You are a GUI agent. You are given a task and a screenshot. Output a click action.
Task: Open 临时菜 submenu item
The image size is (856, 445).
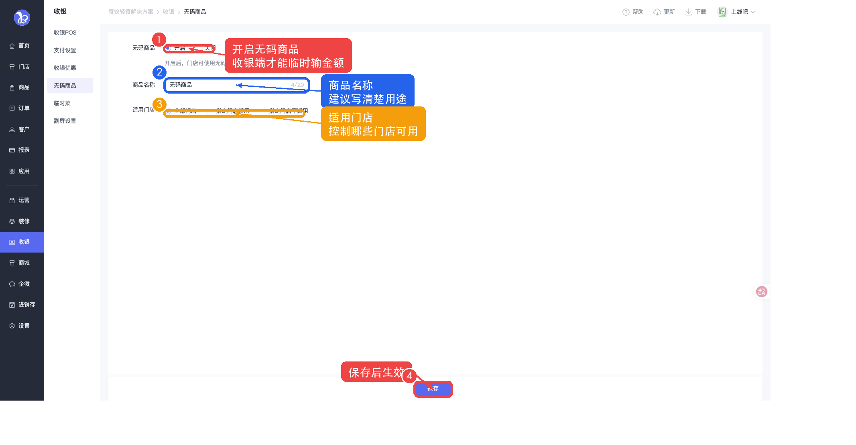[62, 103]
